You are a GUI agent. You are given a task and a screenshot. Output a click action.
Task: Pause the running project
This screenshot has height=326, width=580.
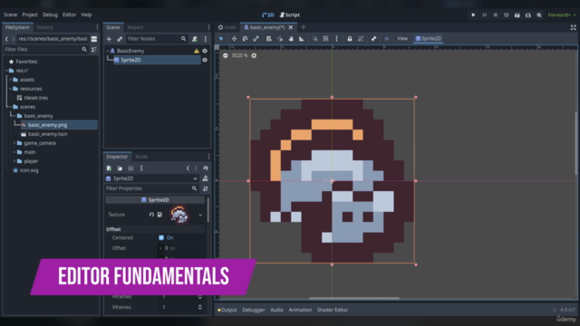point(484,14)
